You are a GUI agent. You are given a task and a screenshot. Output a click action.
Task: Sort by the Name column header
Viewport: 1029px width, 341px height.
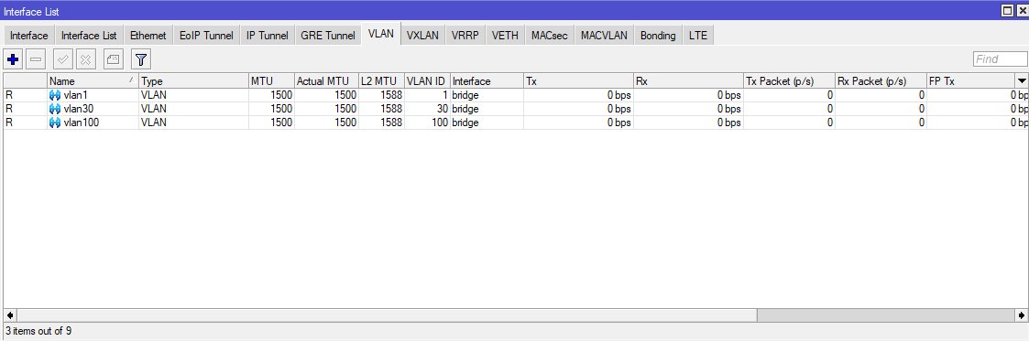[93, 81]
